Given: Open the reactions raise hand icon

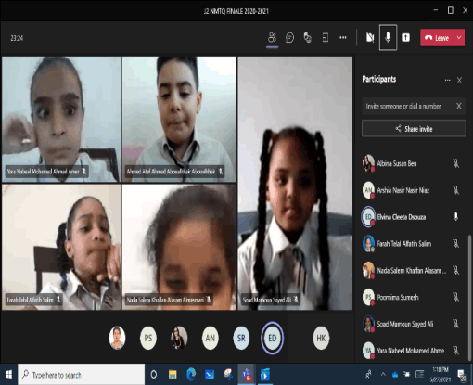Looking at the screenshot, I should [307, 38].
